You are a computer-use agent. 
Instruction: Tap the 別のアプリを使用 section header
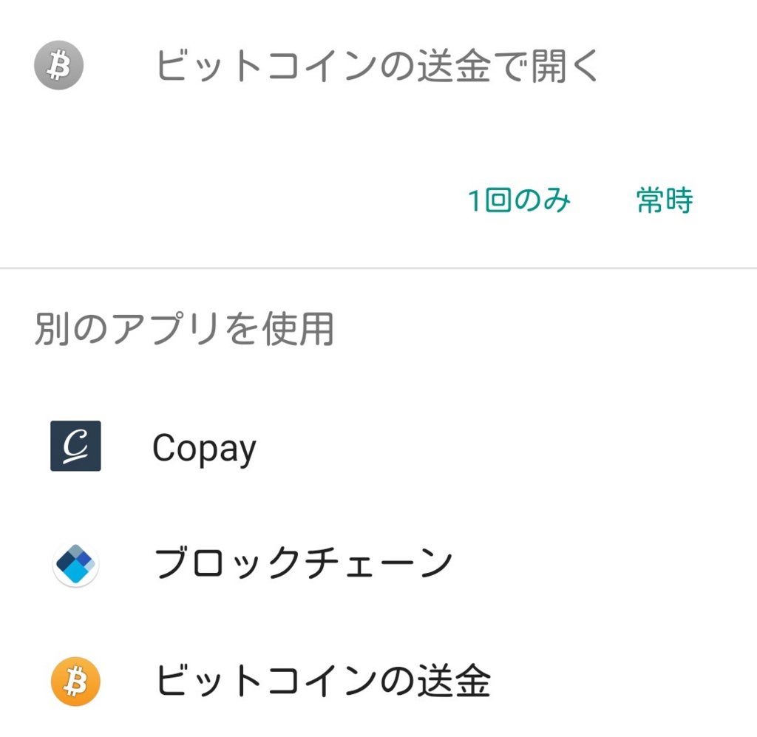pos(183,330)
